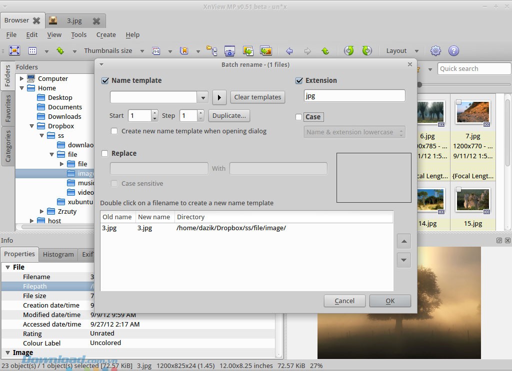Viewport: 512px width, 371px height.
Task: Click the blue back arrow icon
Action: tap(289, 51)
